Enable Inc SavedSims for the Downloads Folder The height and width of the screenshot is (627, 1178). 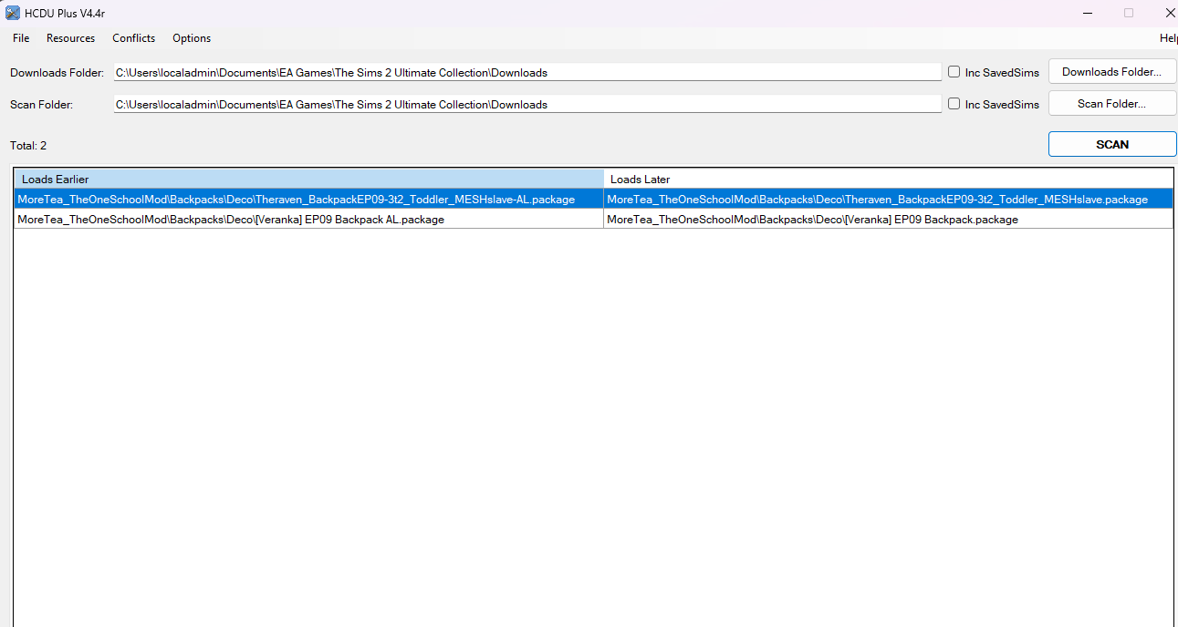(953, 71)
